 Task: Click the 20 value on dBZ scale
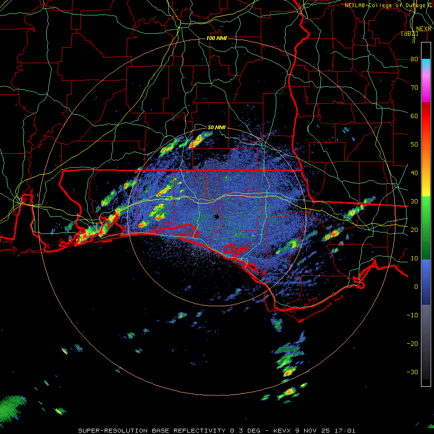(x=414, y=230)
